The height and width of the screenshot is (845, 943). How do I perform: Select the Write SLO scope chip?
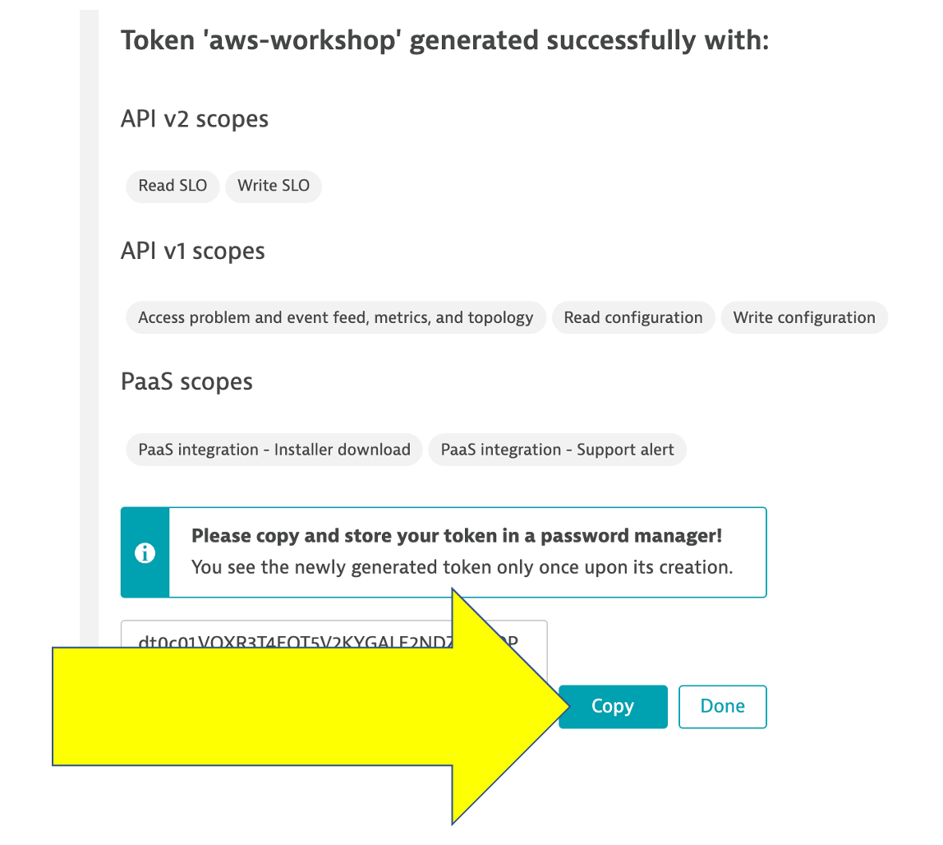(274, 186)
